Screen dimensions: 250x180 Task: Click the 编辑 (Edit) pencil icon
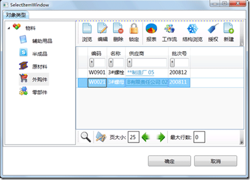(102, 28)
